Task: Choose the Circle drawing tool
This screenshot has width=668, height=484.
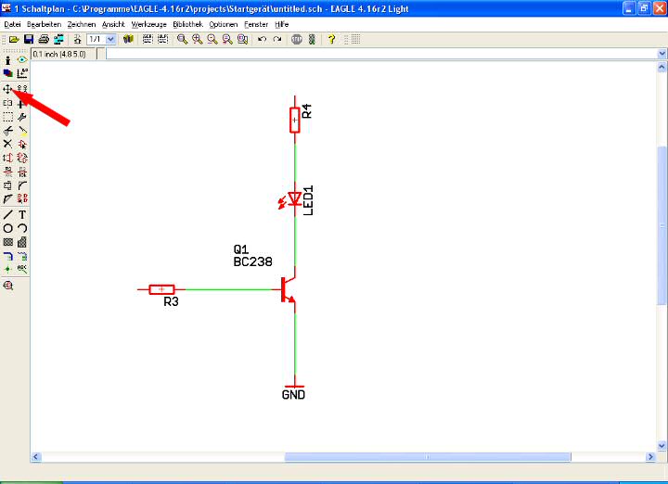Action: coord(7,228)
